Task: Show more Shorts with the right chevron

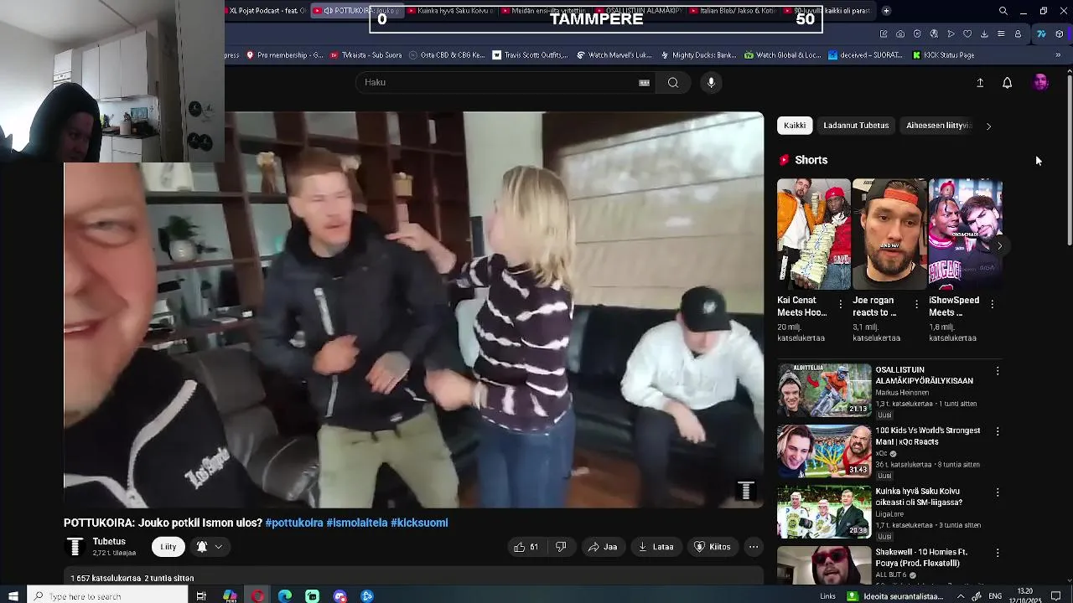Action: (999, 245)
